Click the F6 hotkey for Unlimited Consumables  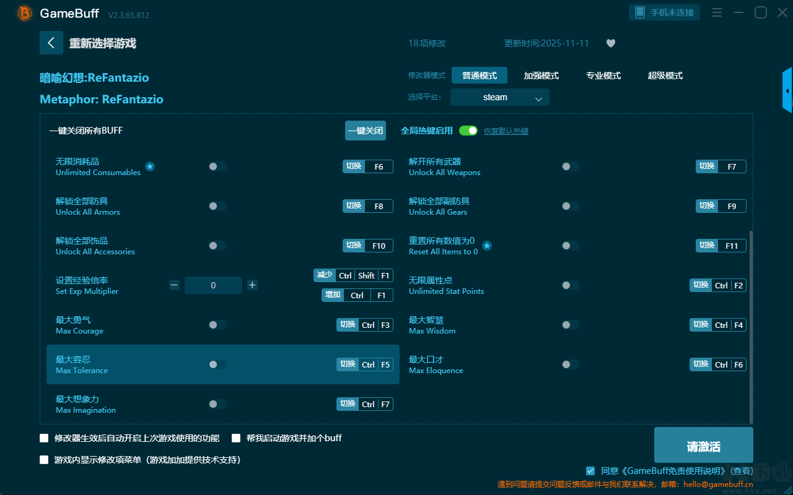pos(368,166)
